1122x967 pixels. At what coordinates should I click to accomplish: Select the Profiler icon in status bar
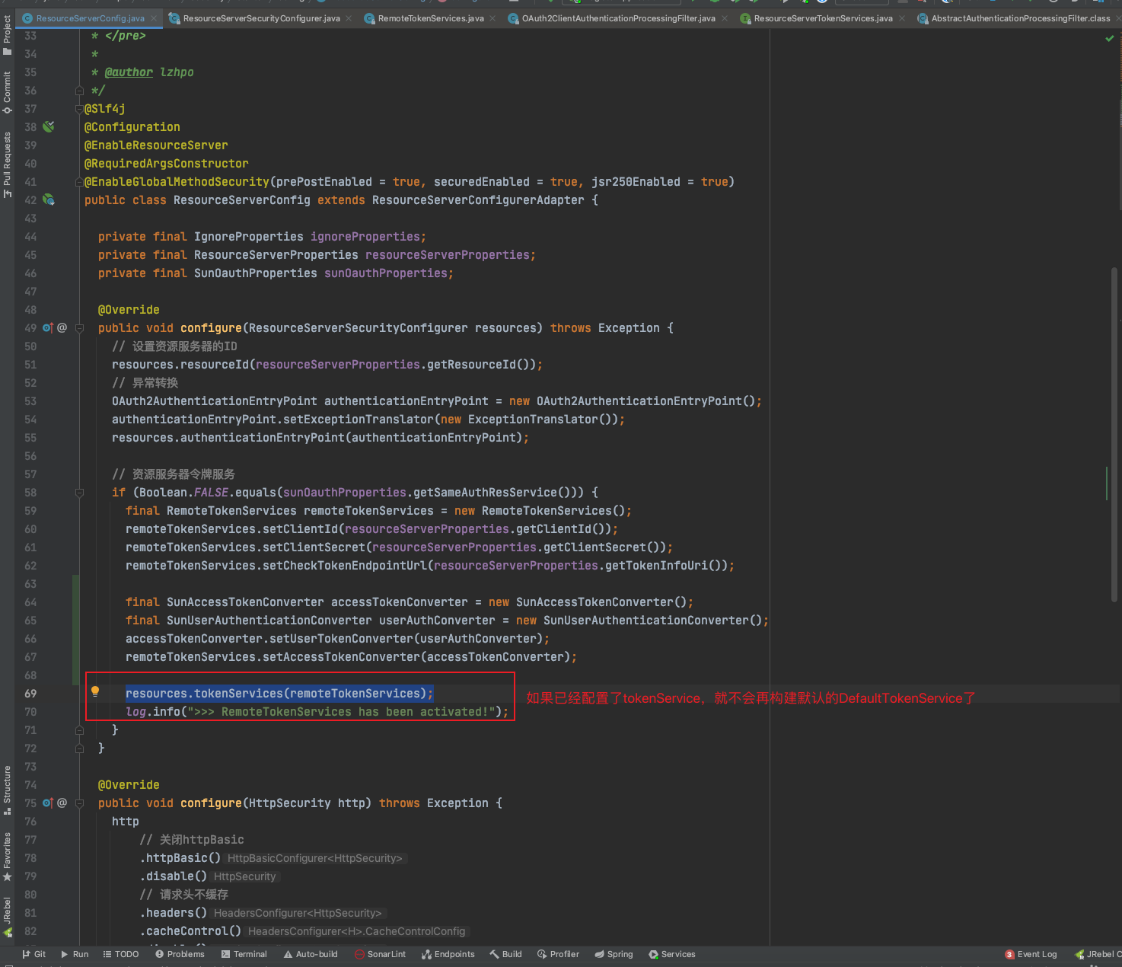558,954
